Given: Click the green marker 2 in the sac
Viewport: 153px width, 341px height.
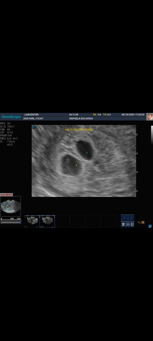Looking at the screenshot, I should click(x=87, y=153).
